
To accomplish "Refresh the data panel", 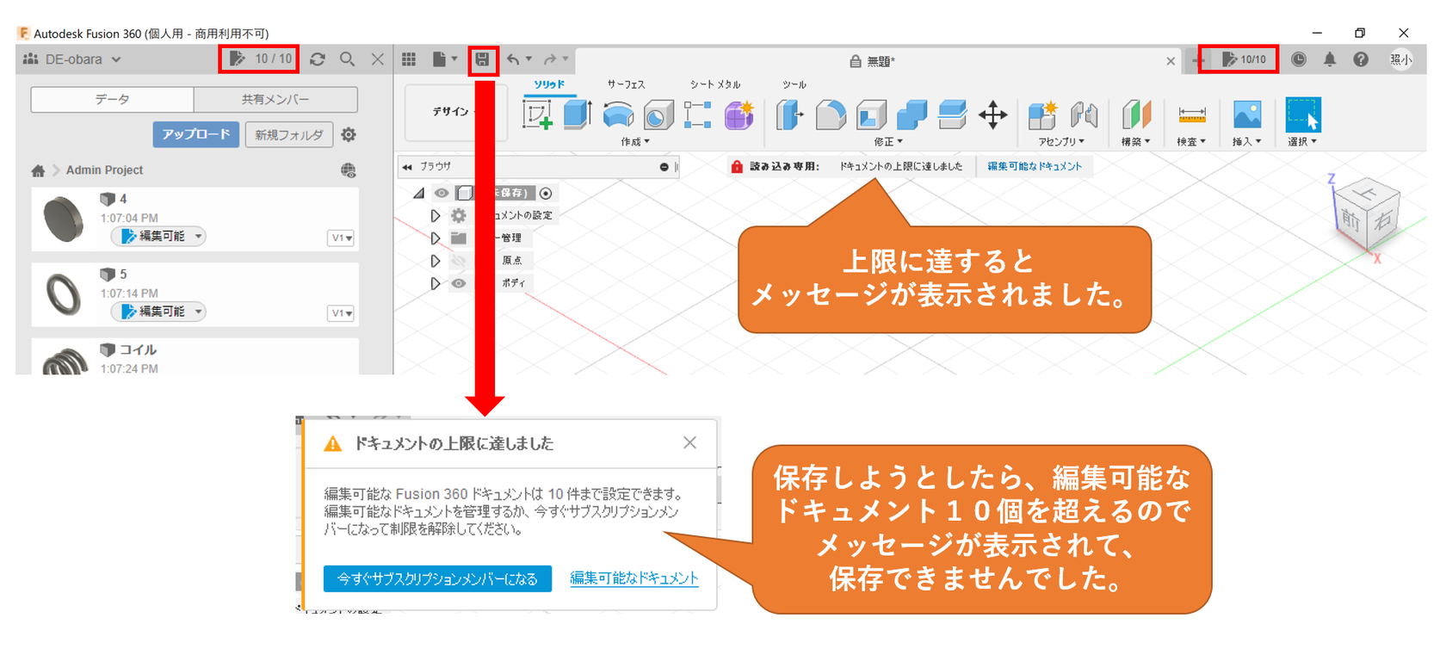I will pyautogui.click(x=318, y=59).
